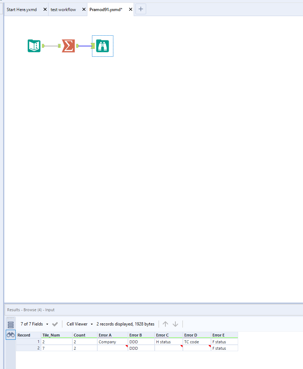Select the Input Data tool on canvas
The image size is (303, 369).
34,46
